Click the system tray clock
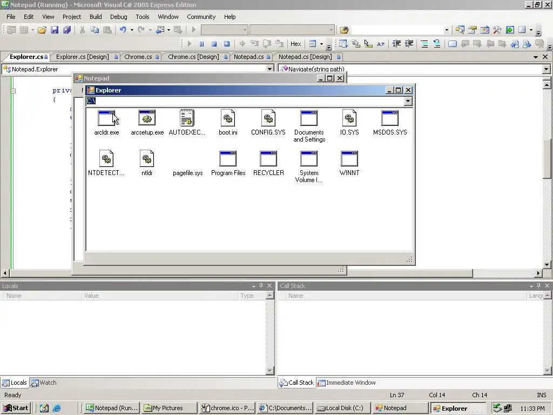The height and width of the screenshot is (415, 553). click(532, 409)
